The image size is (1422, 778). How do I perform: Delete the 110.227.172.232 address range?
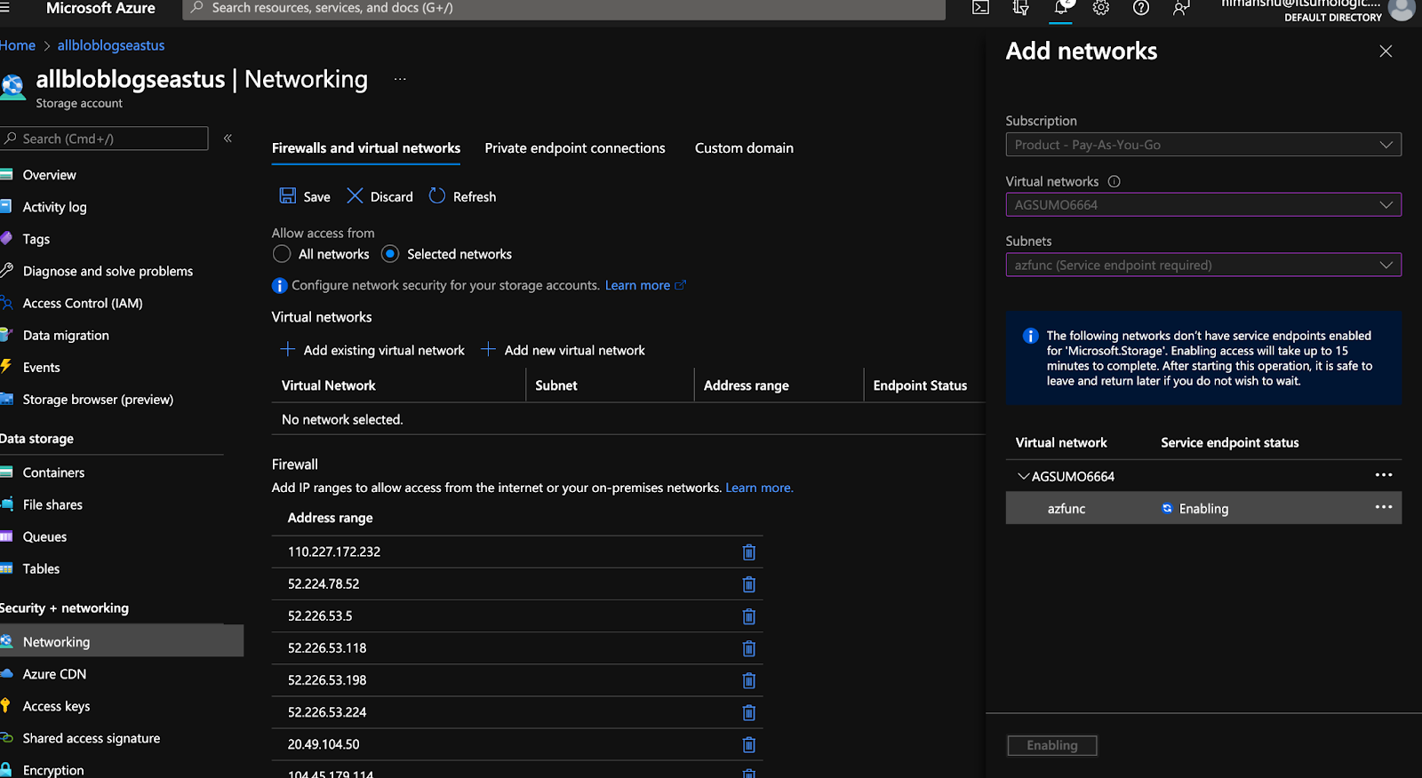point(748,552)
